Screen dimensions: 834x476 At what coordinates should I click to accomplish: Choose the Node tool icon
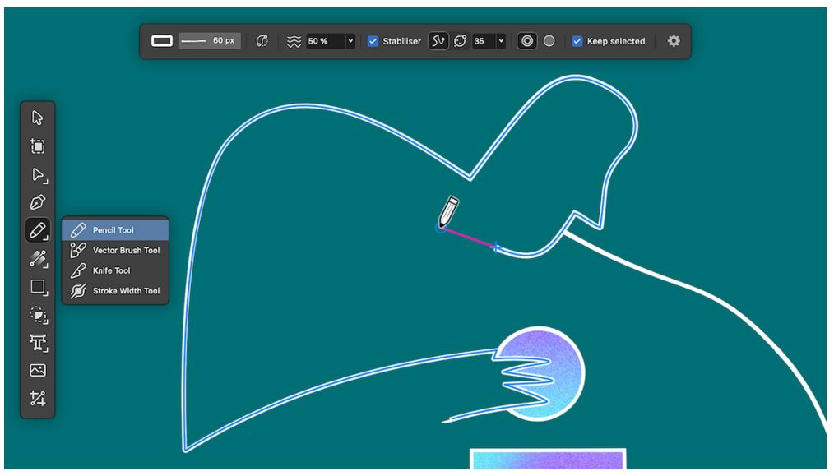click(x=37, y=174)
